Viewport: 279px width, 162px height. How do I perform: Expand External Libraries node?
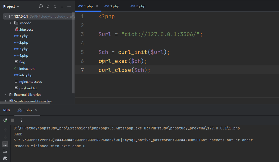5,95
